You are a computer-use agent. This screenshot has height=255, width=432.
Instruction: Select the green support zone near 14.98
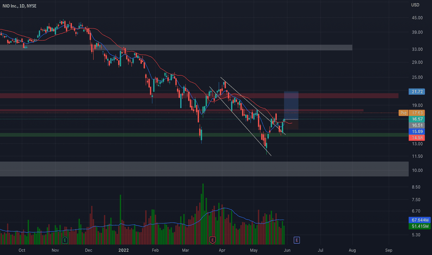tap(204, 135)
